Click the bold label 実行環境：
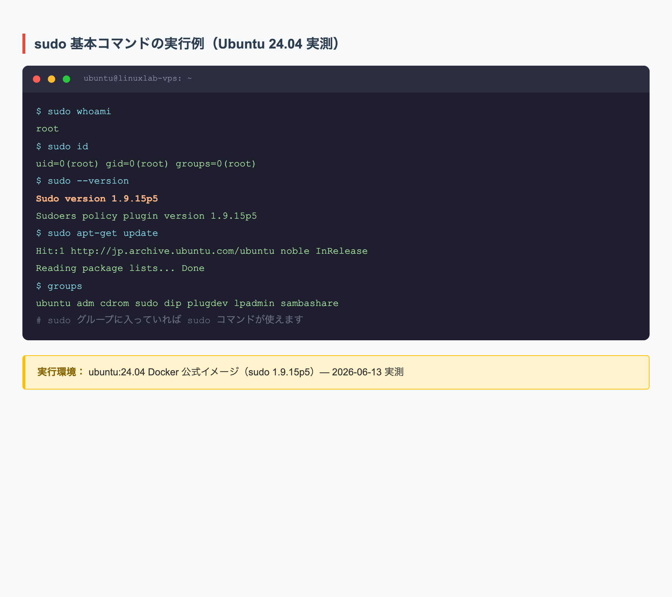Image resolution: width=672 pixels, height=597 pixels. coord(61,372)
